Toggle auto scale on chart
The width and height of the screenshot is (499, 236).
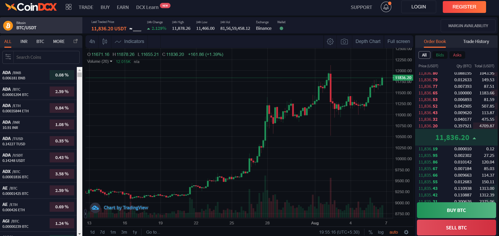(393, 232)
